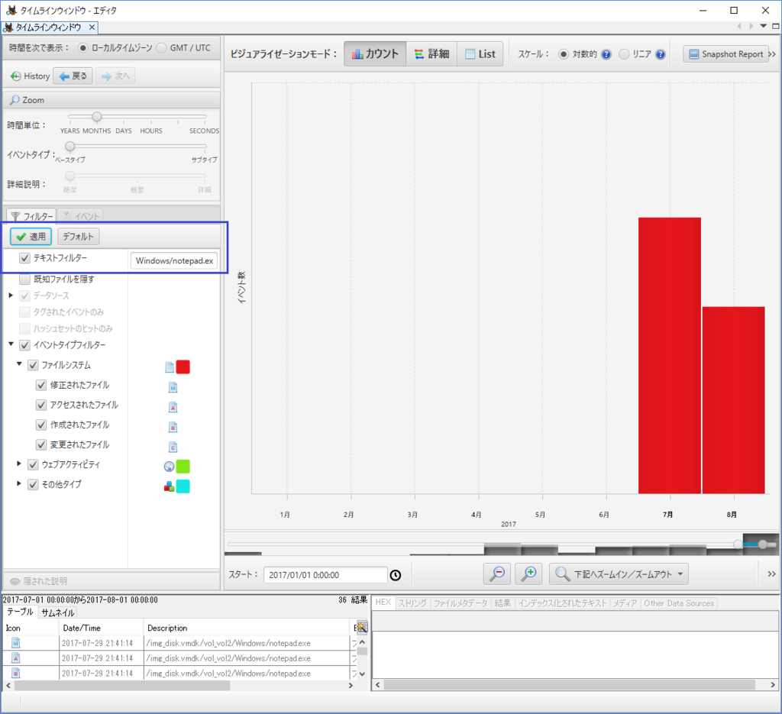Uncheck アクセスされたファイル checkbox
782x714 pixels.
[x=41, y=405]
